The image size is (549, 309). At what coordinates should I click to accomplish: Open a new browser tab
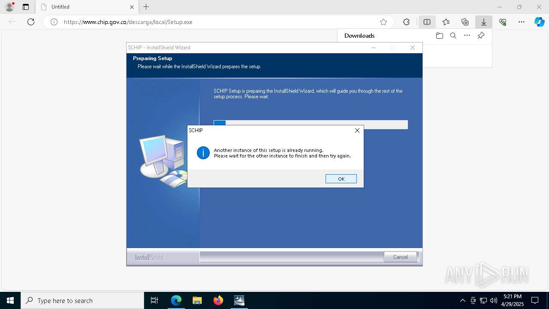coord(146,7)
